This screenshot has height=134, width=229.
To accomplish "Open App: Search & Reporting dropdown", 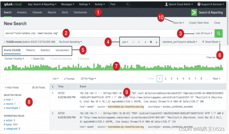I will (42, 4).
